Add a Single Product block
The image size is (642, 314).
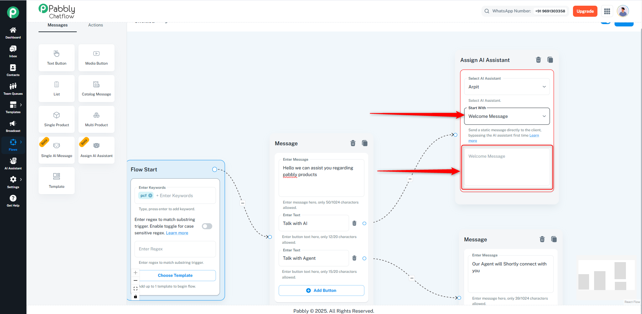57,119
